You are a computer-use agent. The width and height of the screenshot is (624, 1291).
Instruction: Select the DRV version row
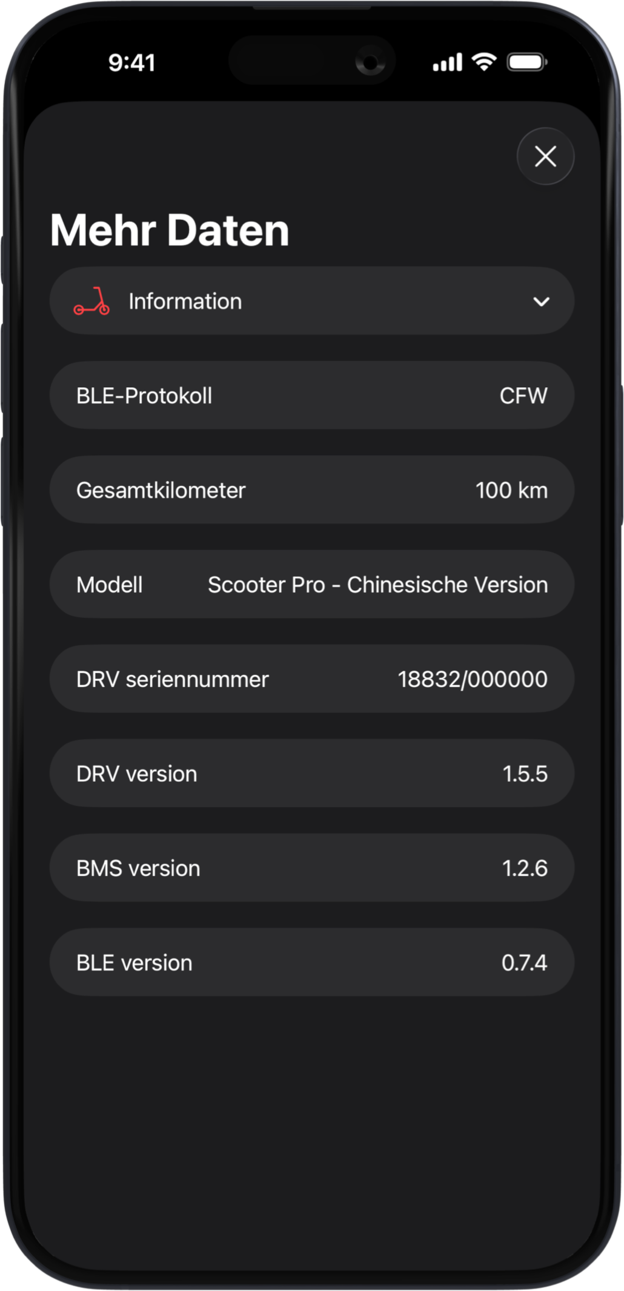tap(137, 774)
